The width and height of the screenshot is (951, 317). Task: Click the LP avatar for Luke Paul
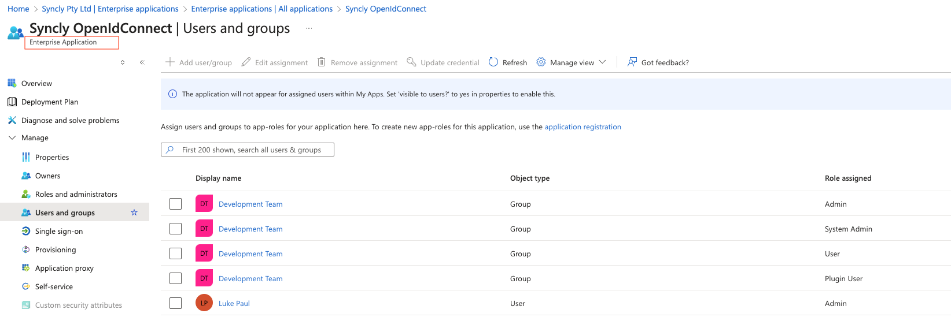(204, 303)
